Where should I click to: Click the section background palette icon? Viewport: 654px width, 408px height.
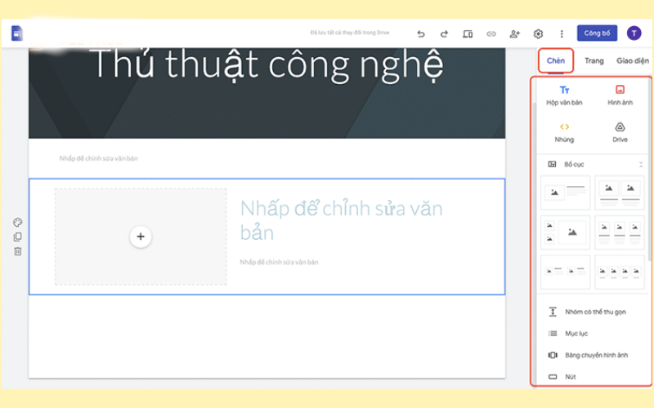18,223
